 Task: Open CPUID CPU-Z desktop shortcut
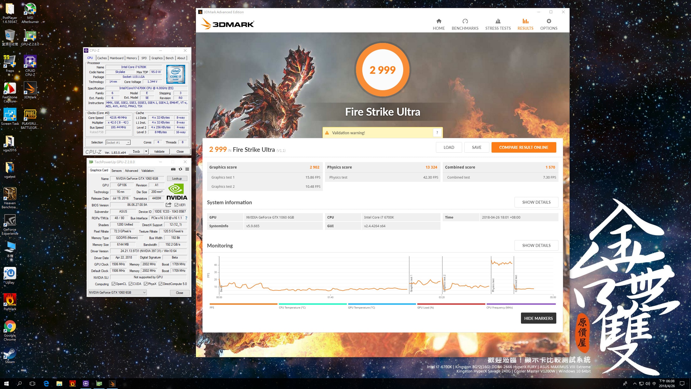click(30, 66)
